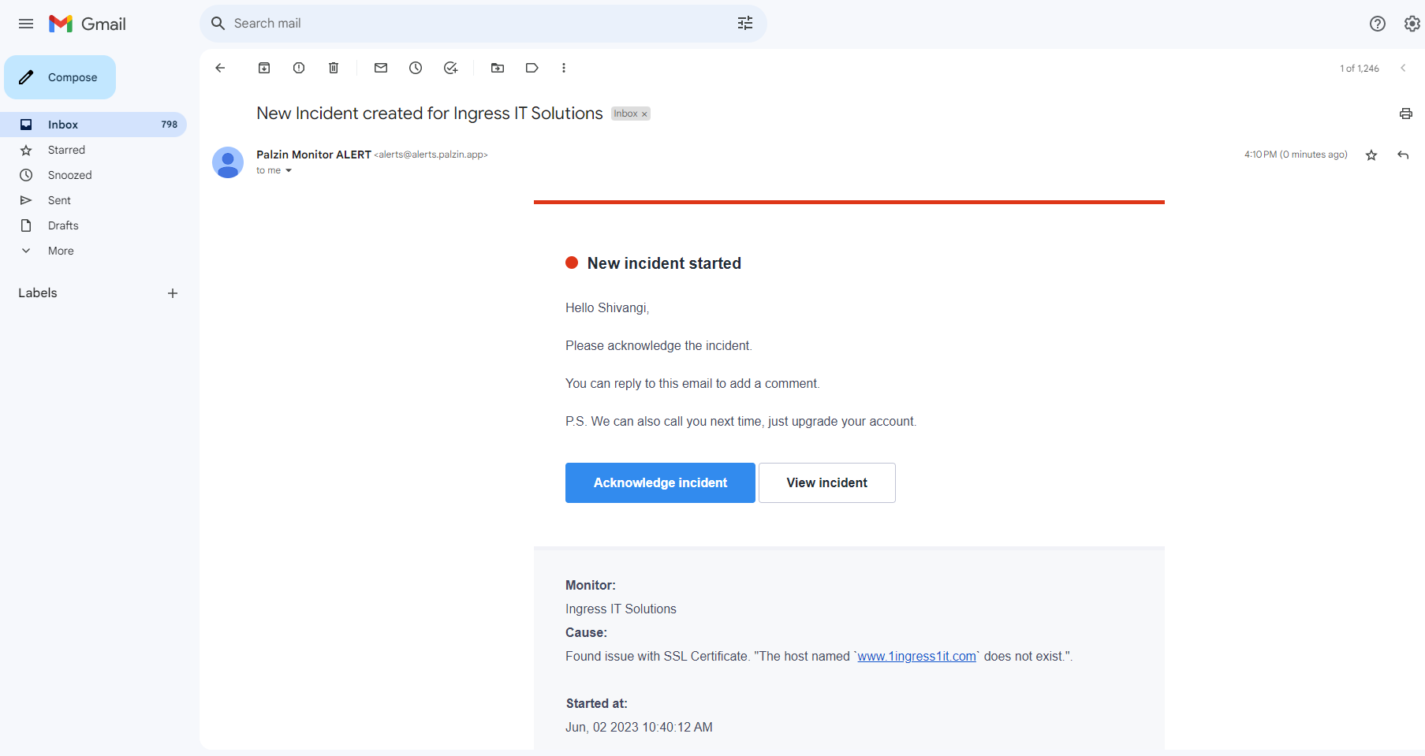
Task: Open the Settings gear icon
Action: click(1412, 24)
